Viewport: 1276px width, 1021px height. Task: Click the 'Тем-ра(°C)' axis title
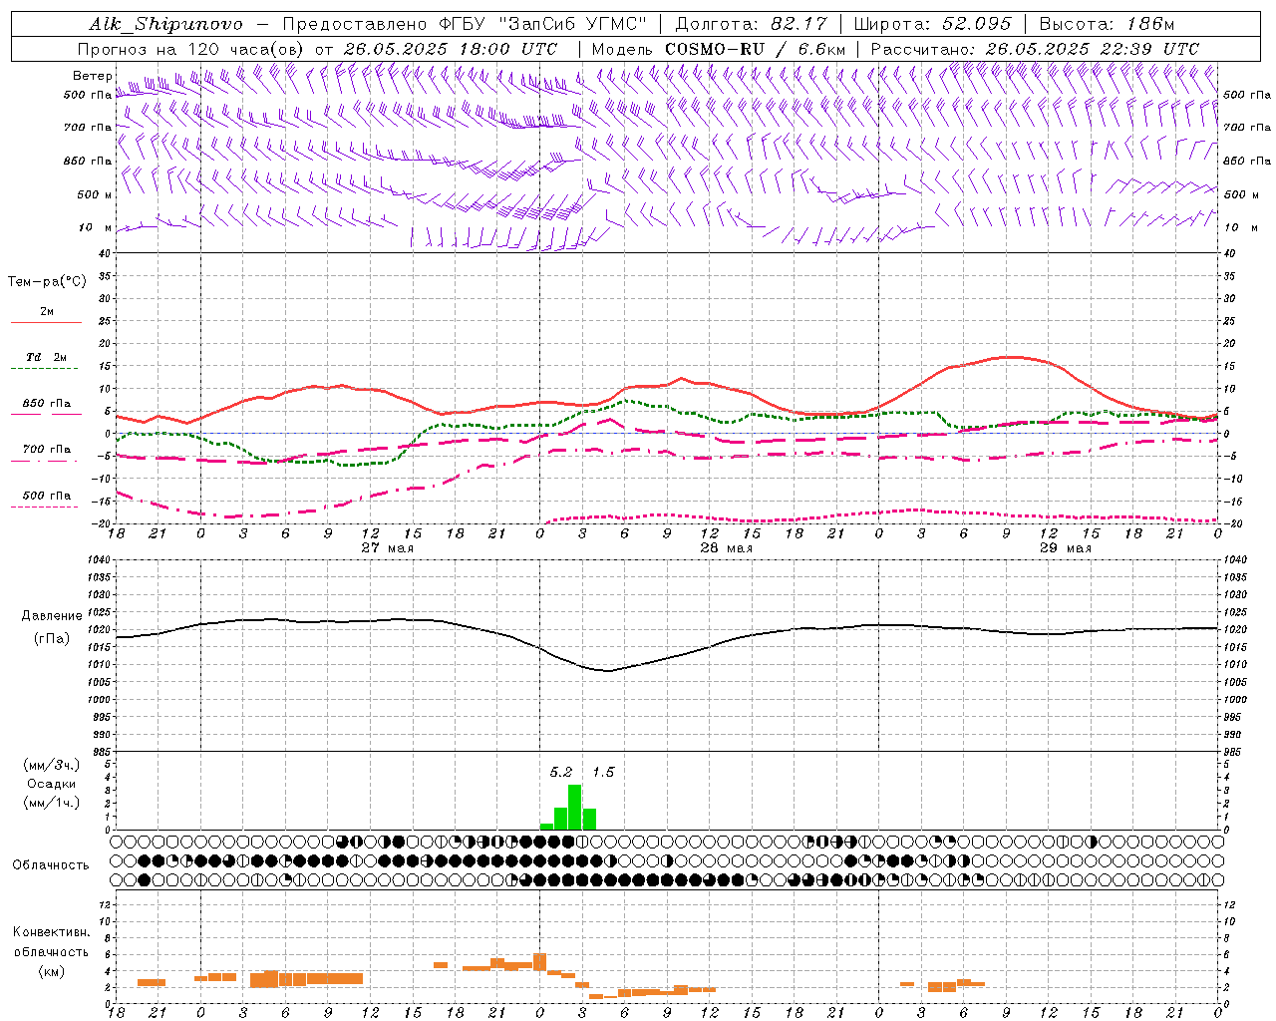[47, 282]
